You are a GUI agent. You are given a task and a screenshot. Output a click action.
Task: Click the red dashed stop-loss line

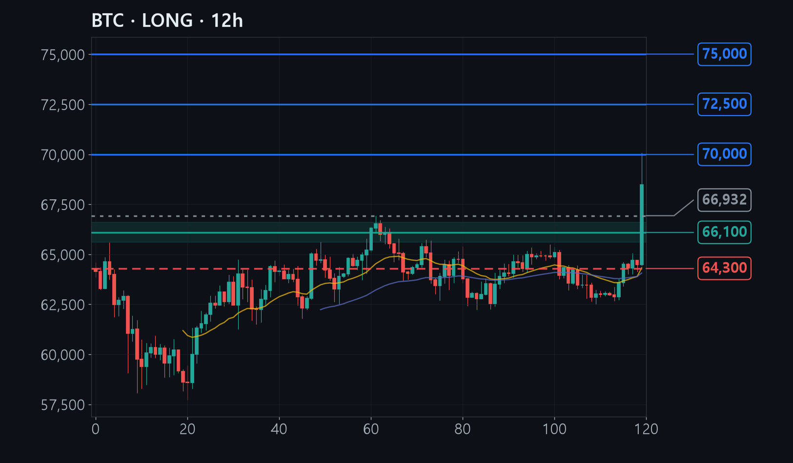[368, 269]
